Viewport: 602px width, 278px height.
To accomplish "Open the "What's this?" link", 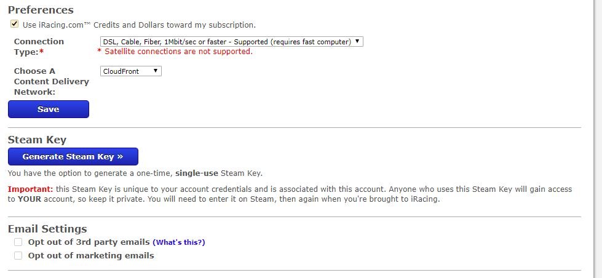I will (179, 242).
